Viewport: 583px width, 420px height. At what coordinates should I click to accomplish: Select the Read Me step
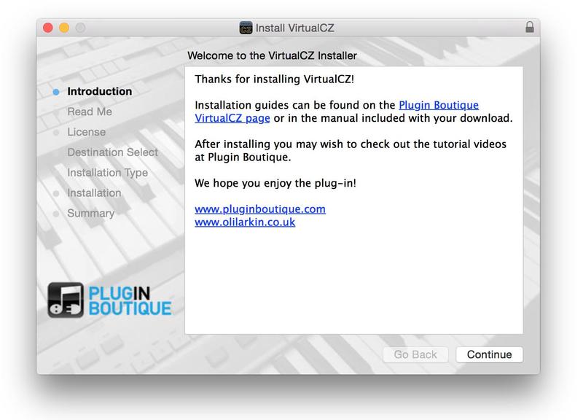point(90,112)
